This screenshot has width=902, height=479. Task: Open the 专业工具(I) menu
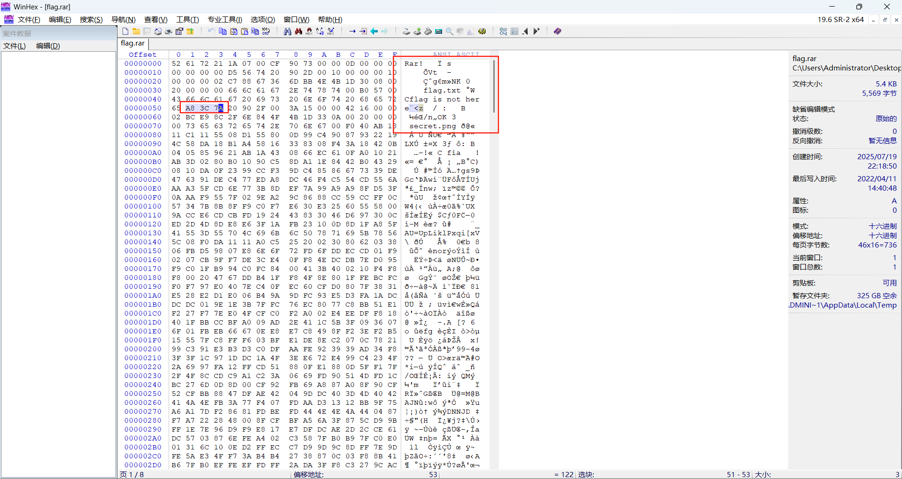[224, 20]
